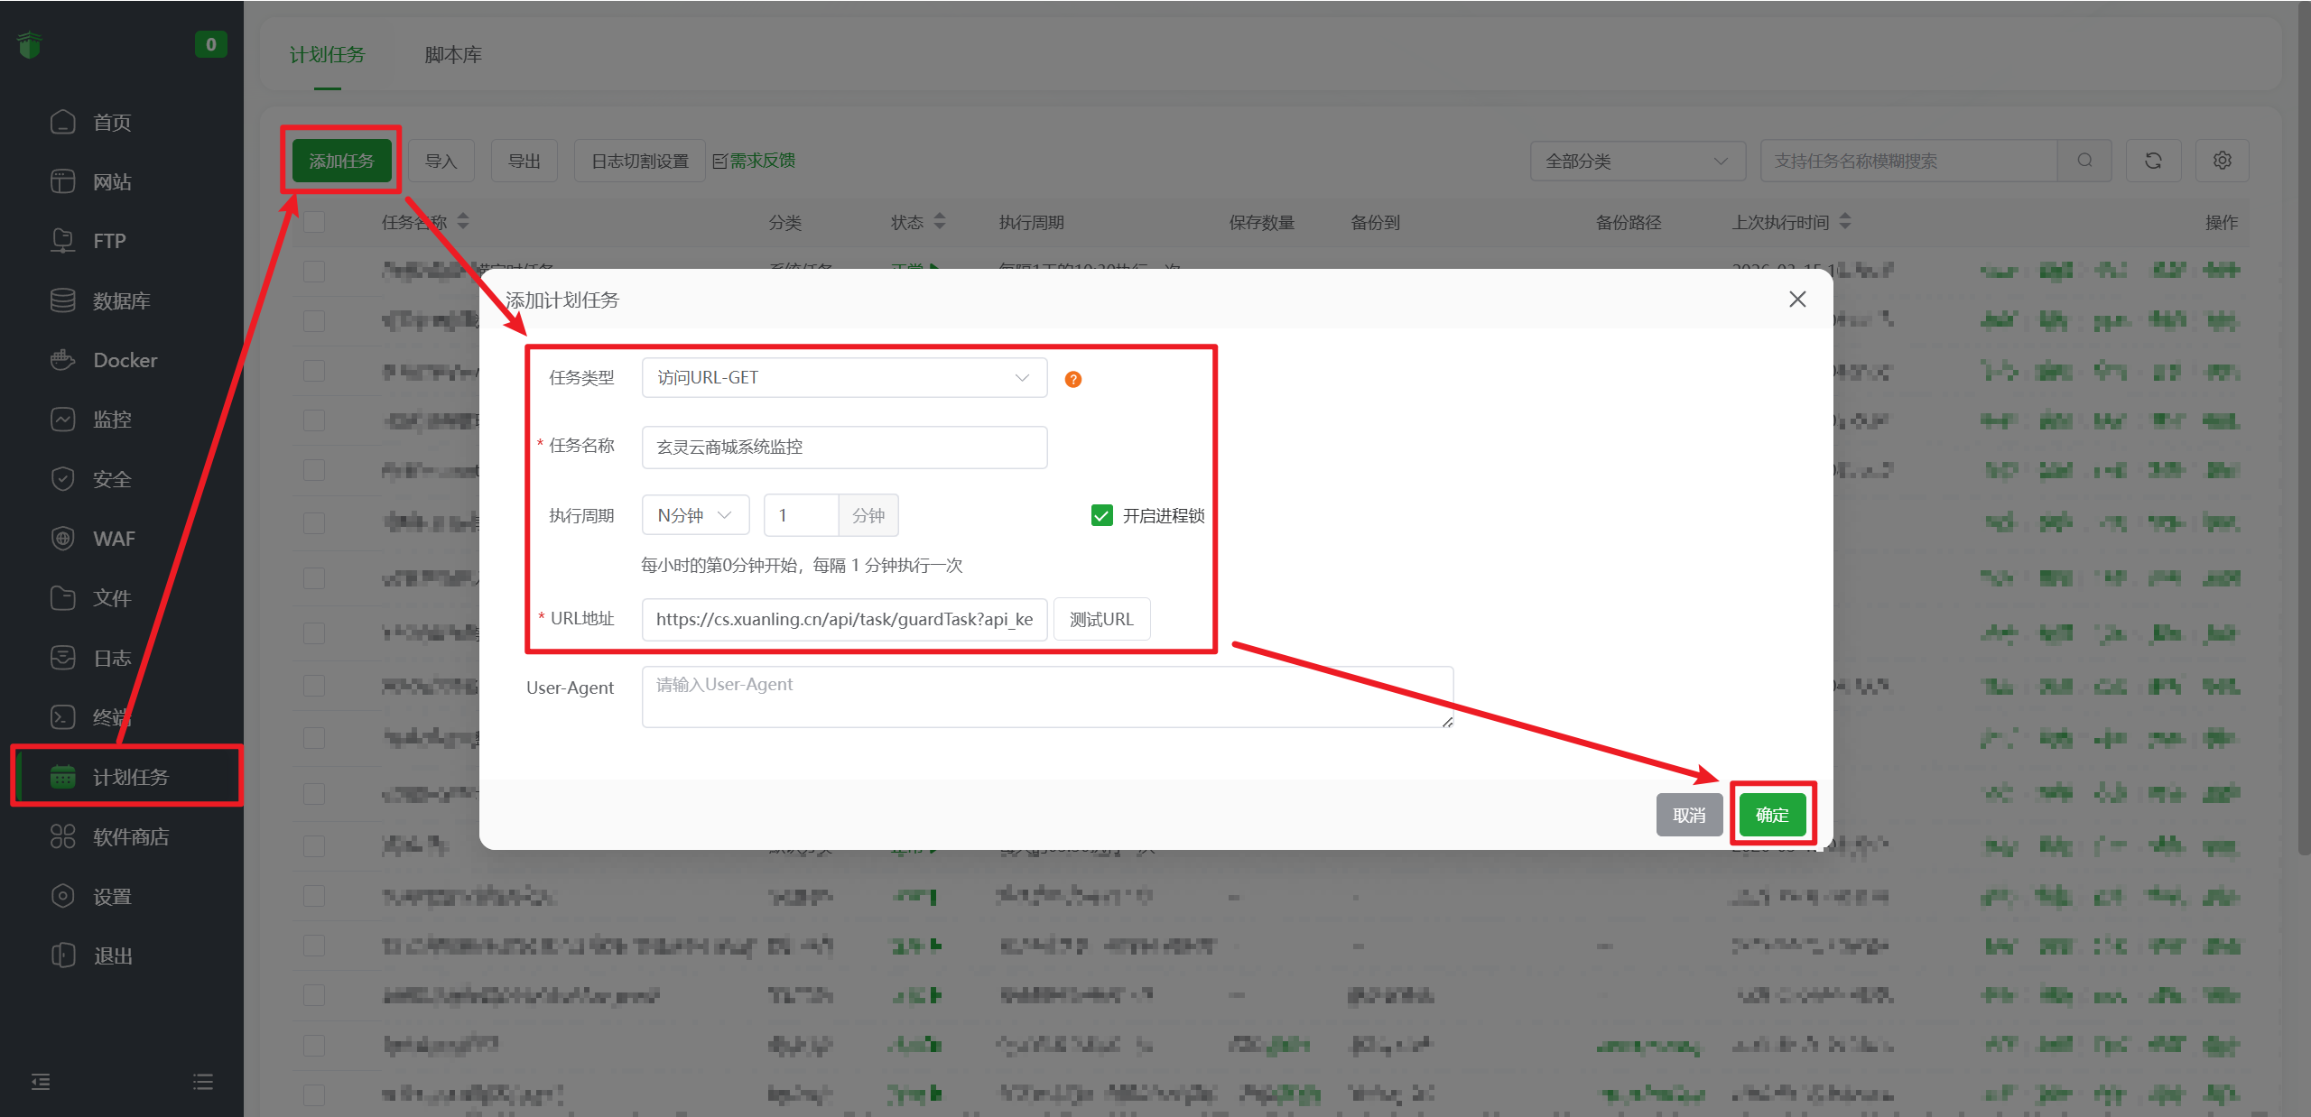Click the refresh icon in the toolbar
Screen dimensions: 2311x1117
pos(2153,161)
